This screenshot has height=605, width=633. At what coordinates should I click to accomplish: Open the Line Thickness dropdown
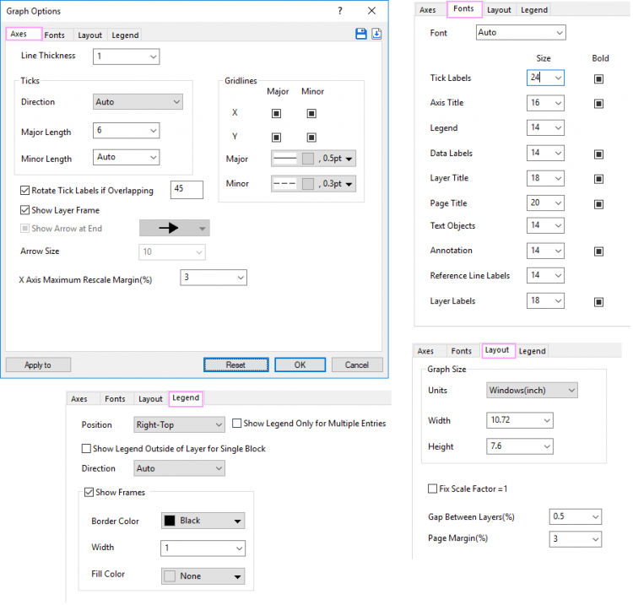coord(126,57)
